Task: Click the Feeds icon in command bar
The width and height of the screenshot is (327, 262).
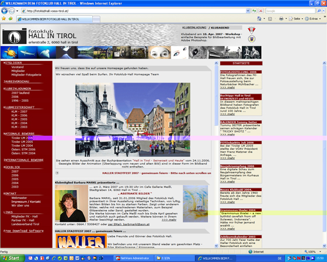Action: coord(270,19)
